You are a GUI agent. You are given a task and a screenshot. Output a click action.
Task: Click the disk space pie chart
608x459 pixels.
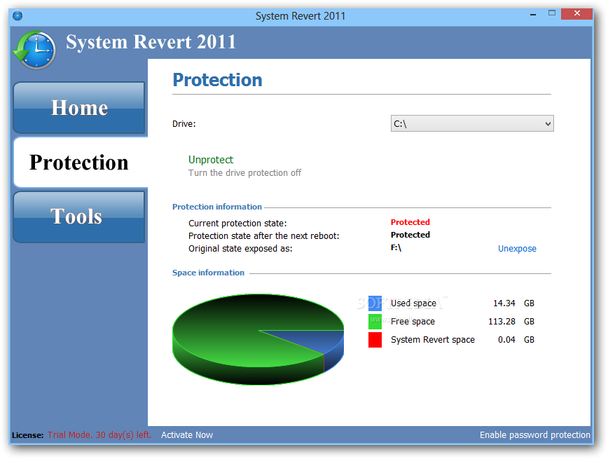(x=258, y=339)
